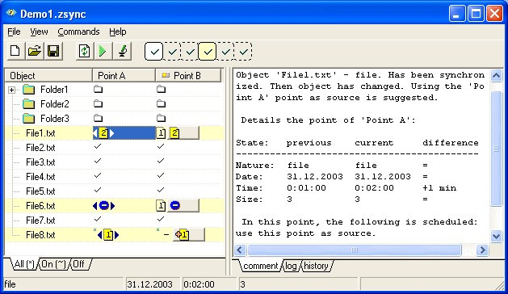
Task: Open the Commands menu
Action: pos(78,31)
